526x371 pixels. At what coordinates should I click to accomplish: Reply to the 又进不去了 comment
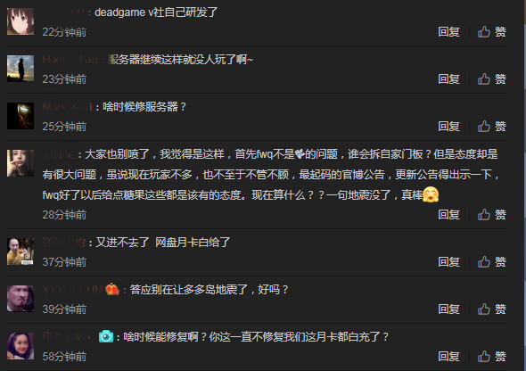coord(448,262)
